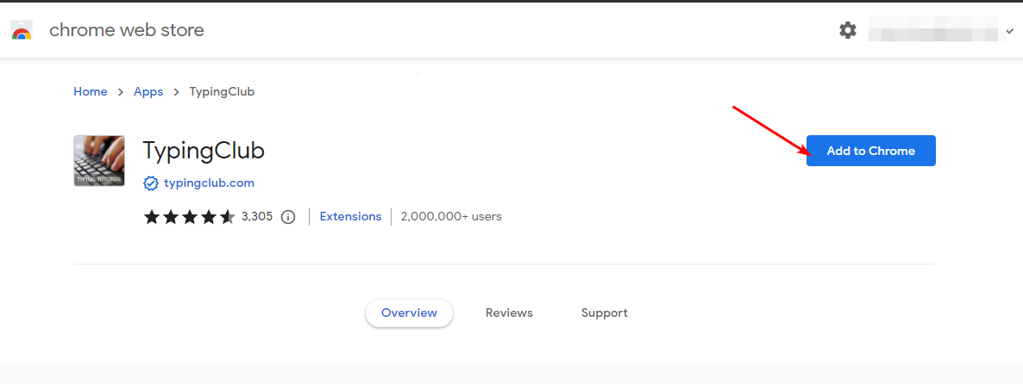Open the Extensions category link
Image resolution: width=1023 pixels, height=384 pixels.
click(350, 217)
